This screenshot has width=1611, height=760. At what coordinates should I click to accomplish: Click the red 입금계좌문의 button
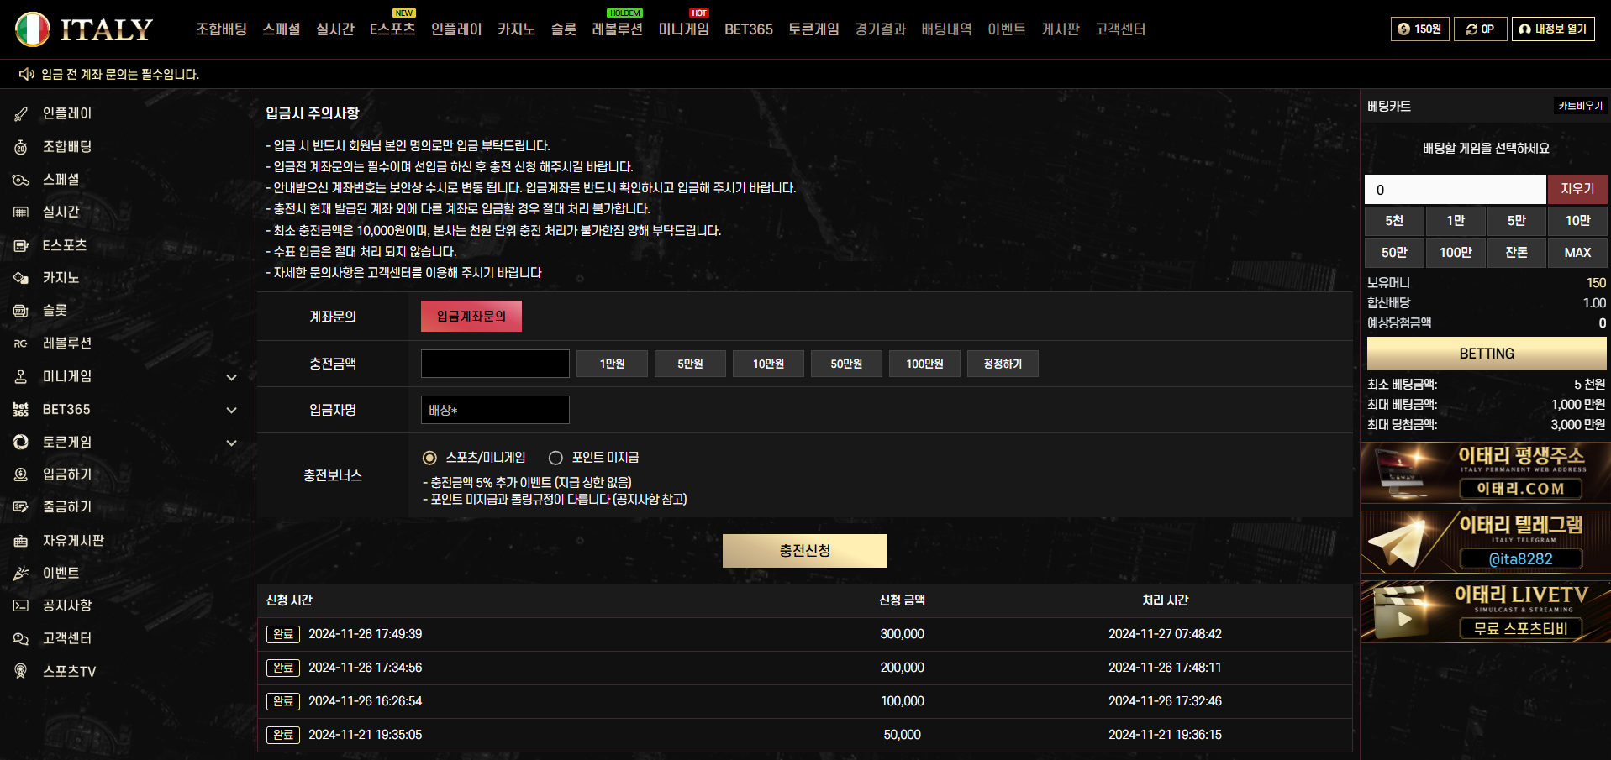click(x=471, y=317)
